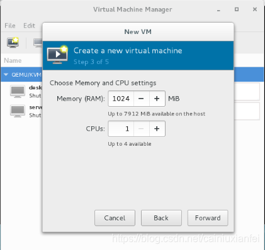The width and height of the screenshot is (265, 250).
Task: Increase Memory (RAM) with plus button
Action: [x=157, y=99]
